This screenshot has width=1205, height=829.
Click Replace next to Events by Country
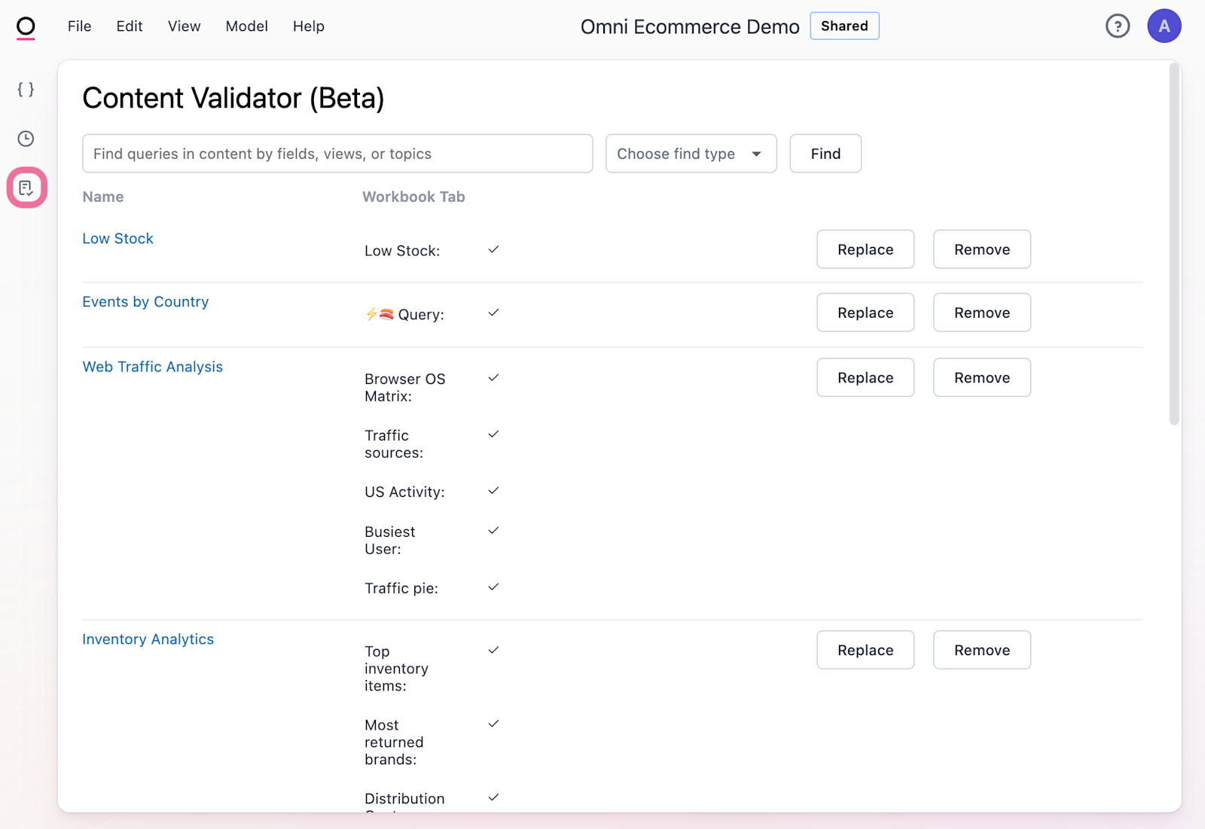point(865,312)
